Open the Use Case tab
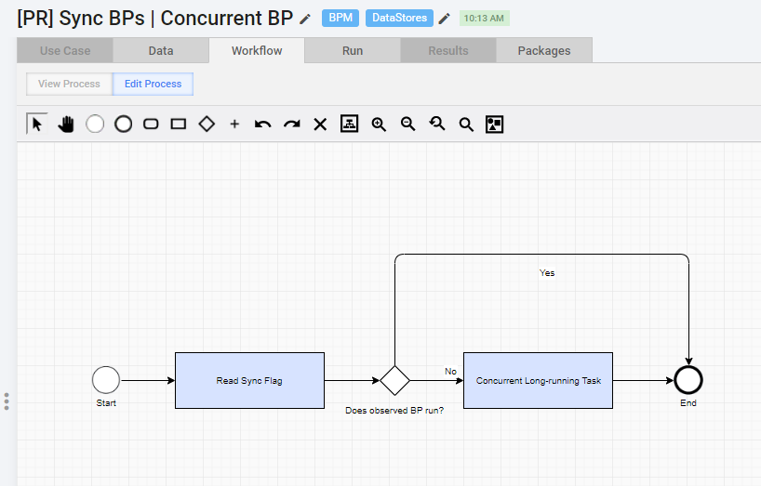The width and height of the screenshot is (761, 486). coord(65,51)
